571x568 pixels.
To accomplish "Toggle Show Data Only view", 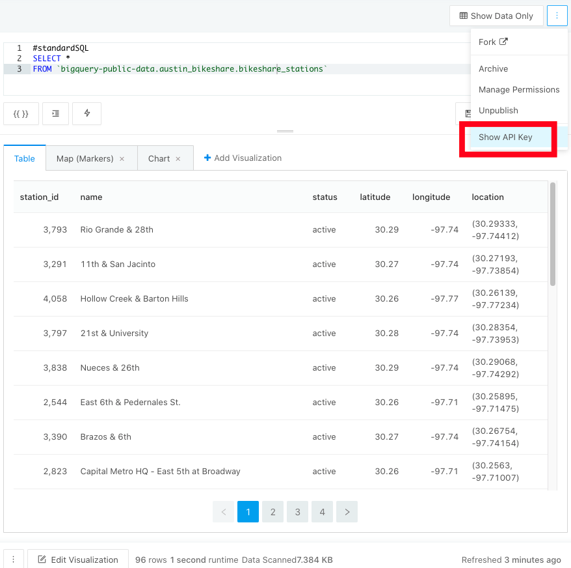I will click(496, 15).
